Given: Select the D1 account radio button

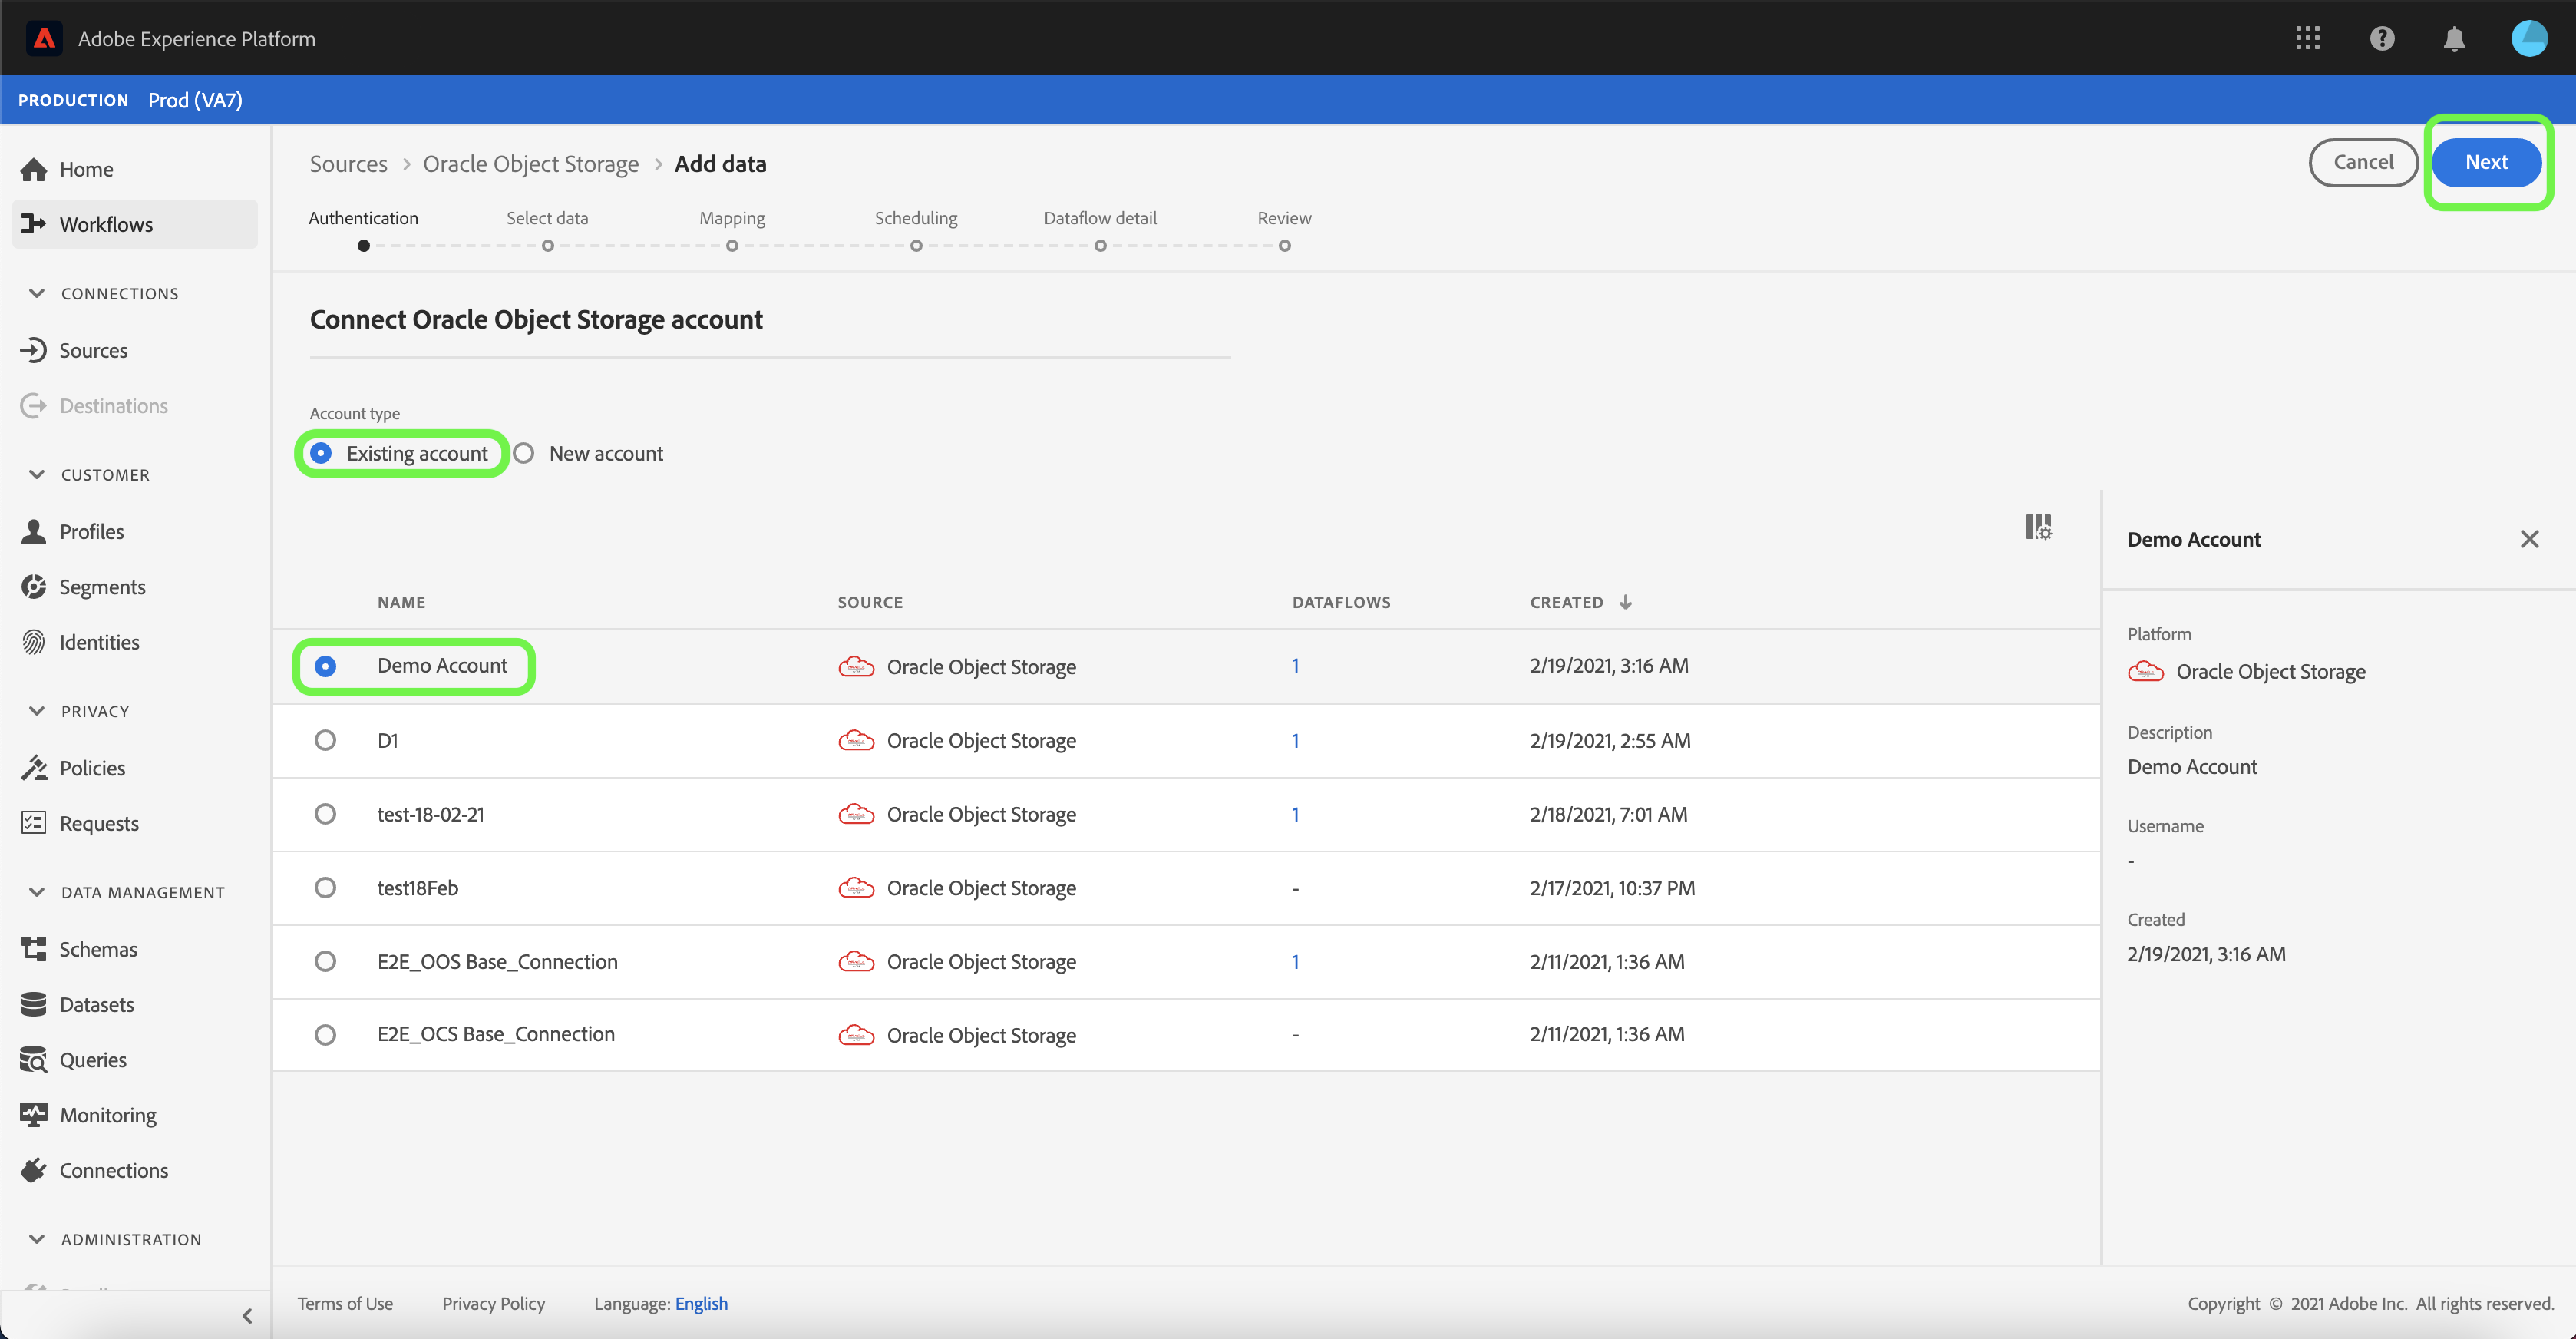Looking at the screenshot, I should (x=325, y=740).
